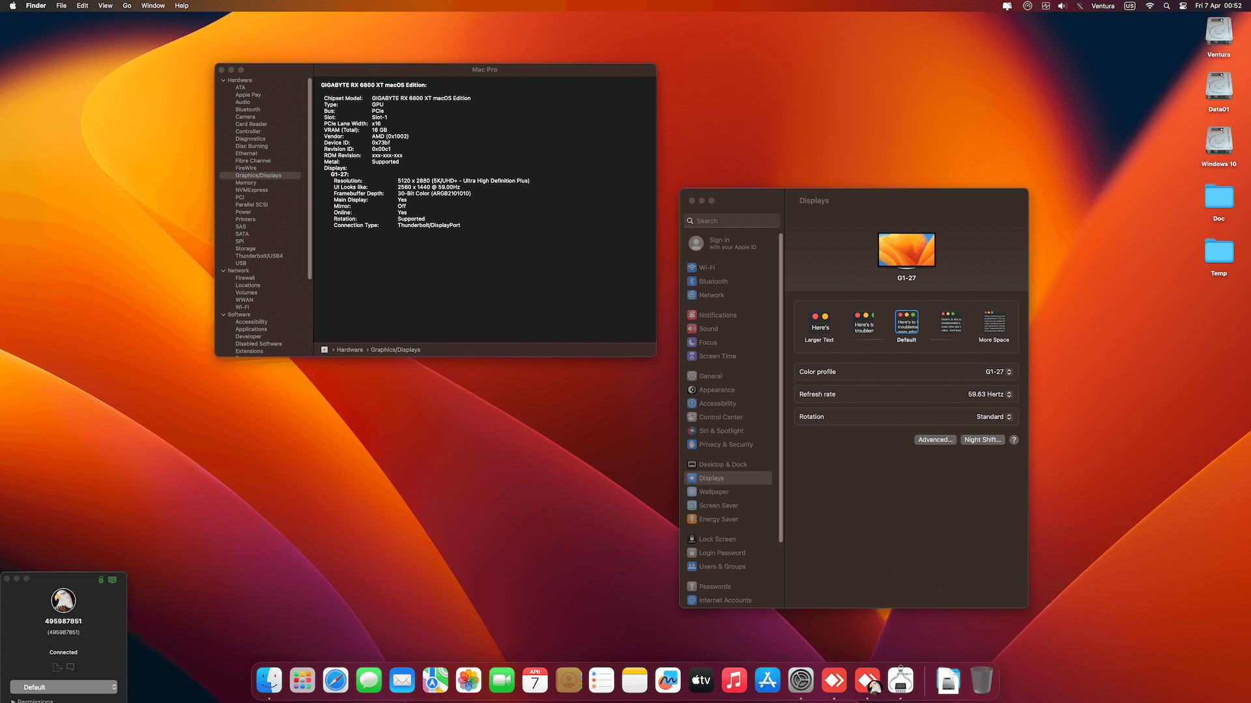Open Finder from the Dock
Screen dimensions: 1251x703
click(269, 681)
